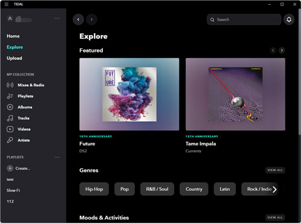
Task: Open Upload in the sidebar
Action: (14, 58)
